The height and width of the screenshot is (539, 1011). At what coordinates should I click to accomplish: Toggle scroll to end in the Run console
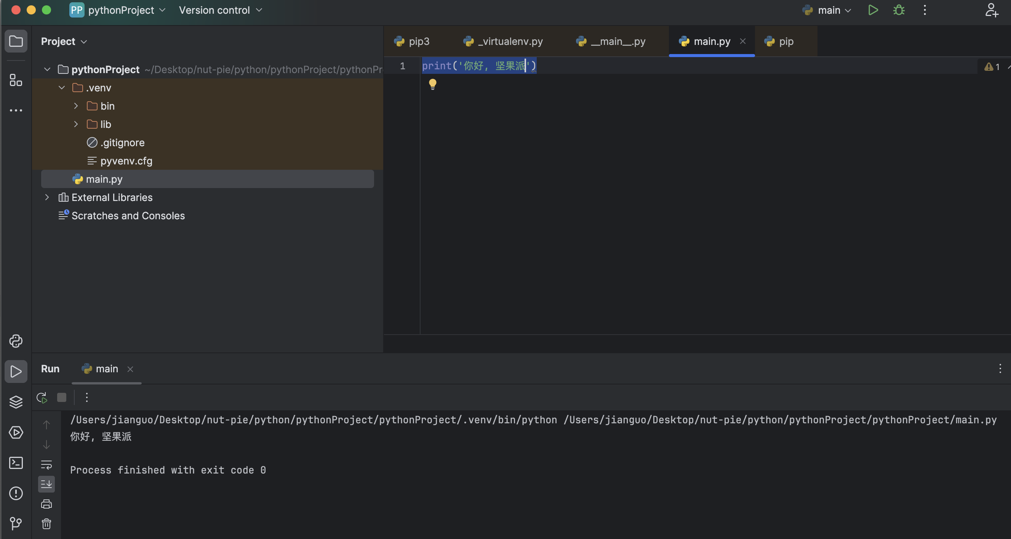[46, 484]
